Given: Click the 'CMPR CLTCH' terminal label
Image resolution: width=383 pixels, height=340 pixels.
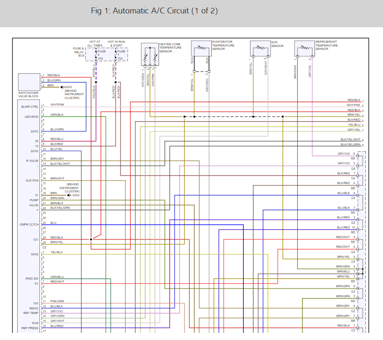Looking at the screenshot, I should [29, 225].
